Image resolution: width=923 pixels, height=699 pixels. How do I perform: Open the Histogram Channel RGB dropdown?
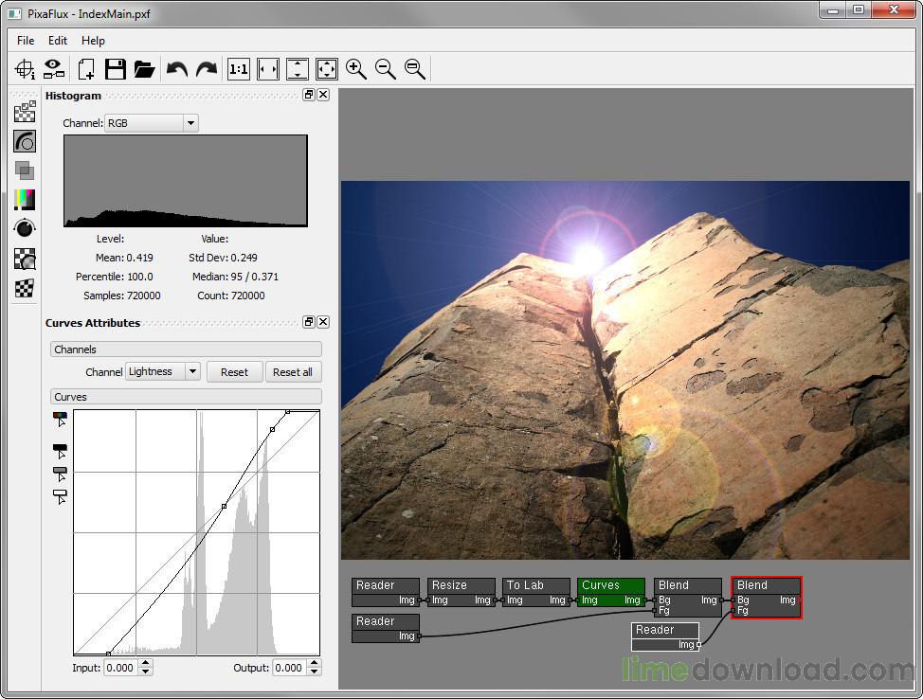coord(152,123)
